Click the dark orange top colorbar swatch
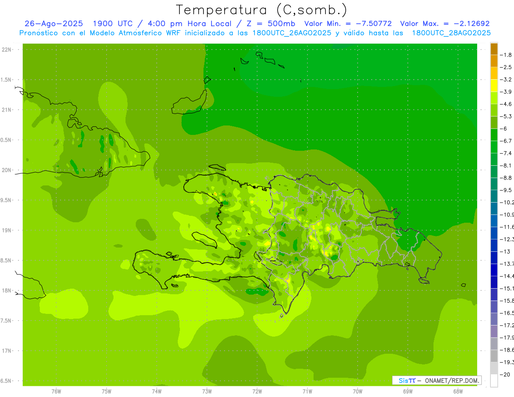514x397 pixels. tap(494, 49)
